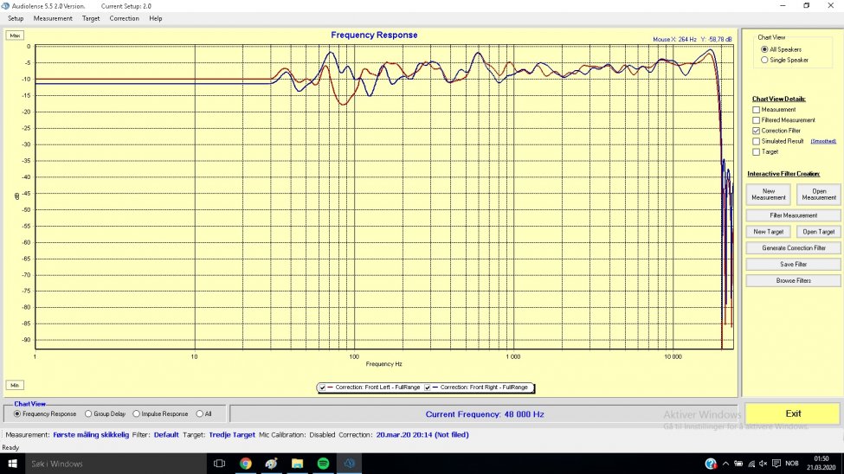Click the Filter Measurement button
The width and height of the screenshot is (844, 474).
tap(794, 215)
